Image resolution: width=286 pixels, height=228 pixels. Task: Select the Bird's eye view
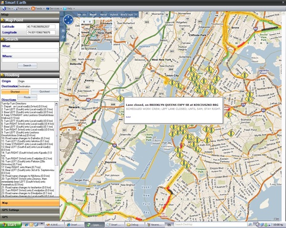(x=127, y=15)
